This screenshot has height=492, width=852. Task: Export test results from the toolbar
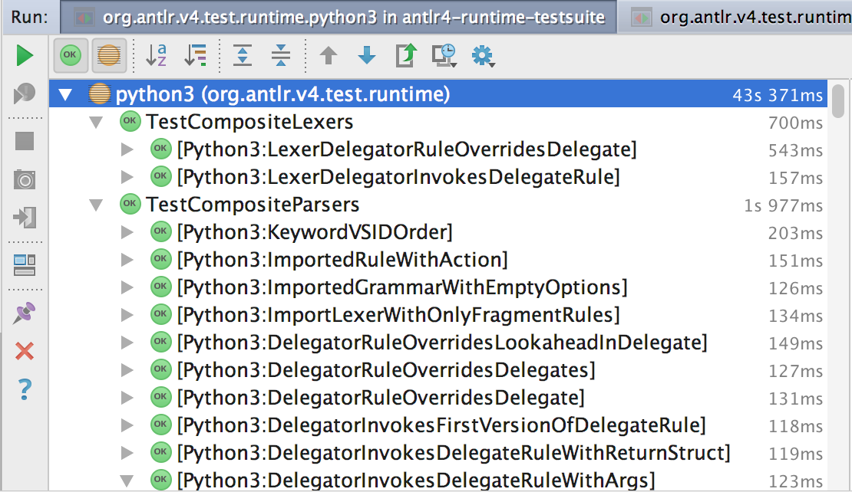click(x=405, y=55)
